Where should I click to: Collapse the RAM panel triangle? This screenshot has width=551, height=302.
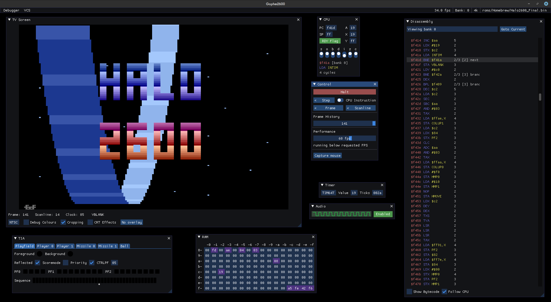(199, 237)
